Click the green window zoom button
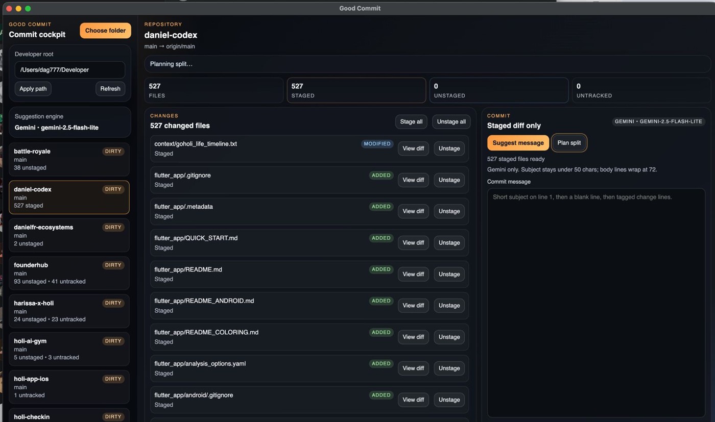The height and width of the screenshot is (422, 715). [x=28, y=8]
